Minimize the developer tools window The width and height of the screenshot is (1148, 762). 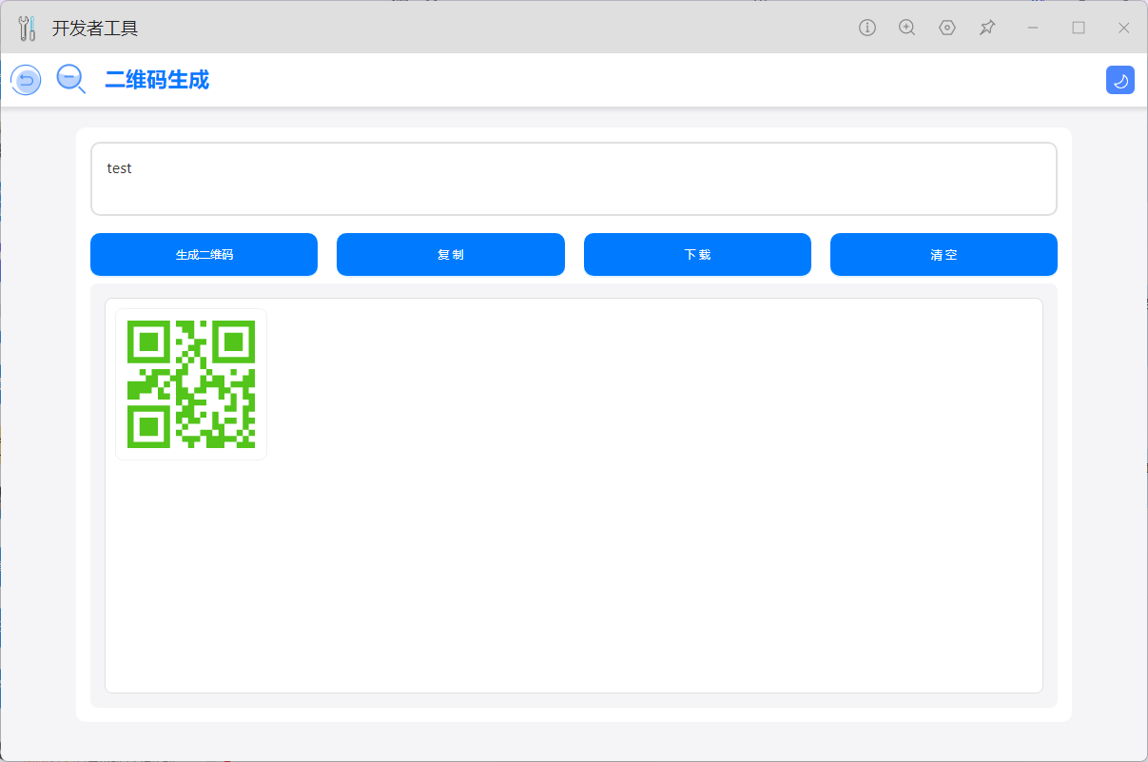point(1033,28)
